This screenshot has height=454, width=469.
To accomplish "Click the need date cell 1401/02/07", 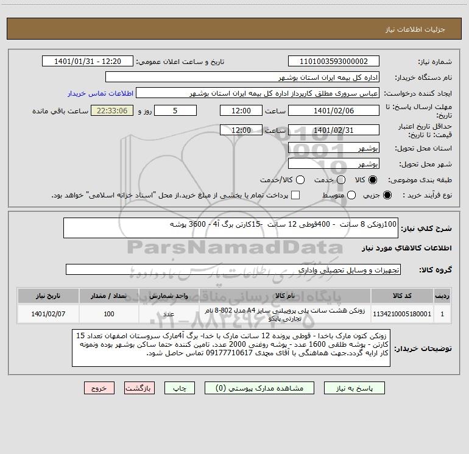I will pos(48,314).
